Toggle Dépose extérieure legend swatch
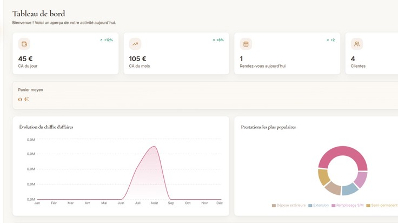This screenshot has height=223, width=398. [274, 206]
